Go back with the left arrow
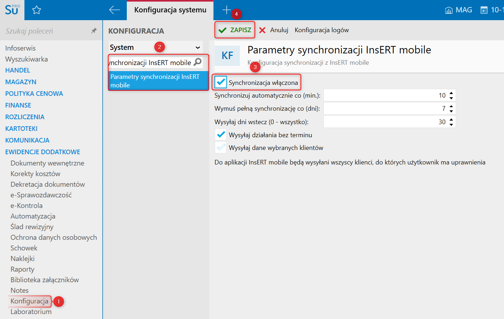504x319 pixels. point(114,10)
